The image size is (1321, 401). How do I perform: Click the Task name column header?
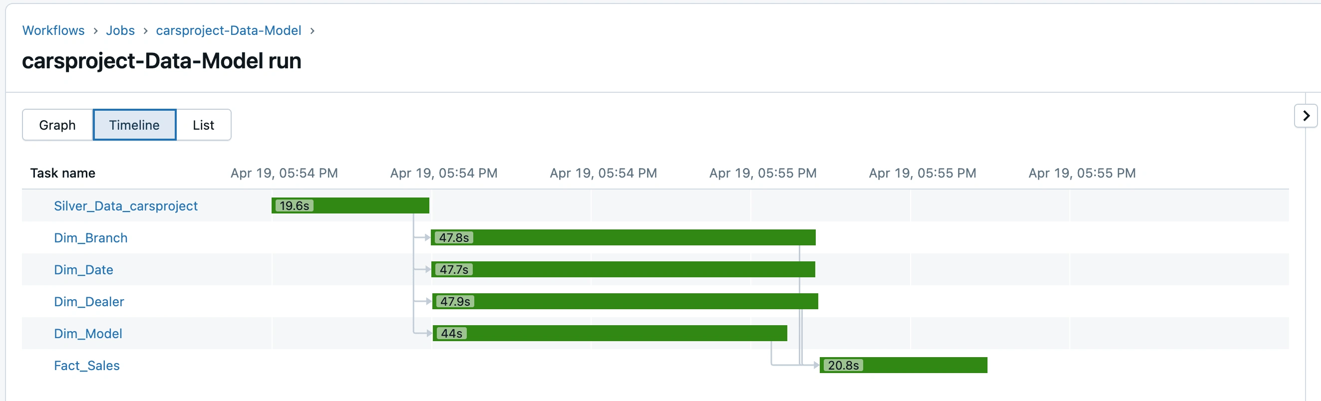[62, 173]
